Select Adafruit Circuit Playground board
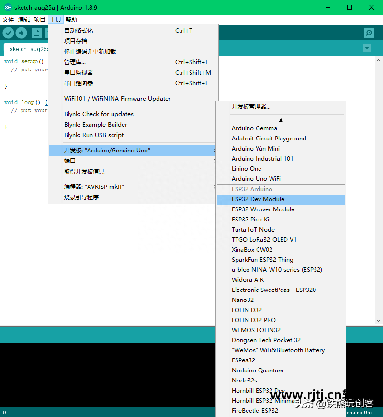This screenshot has height=417, width=383. [x=281, y=139]
